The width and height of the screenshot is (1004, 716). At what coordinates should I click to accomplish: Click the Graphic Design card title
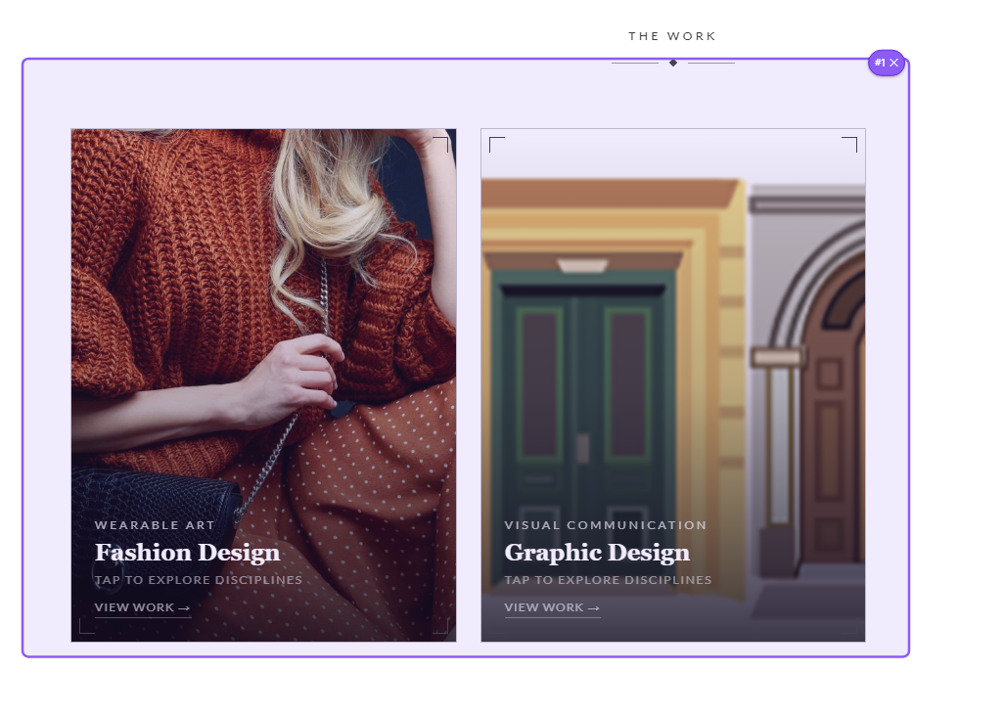coord(597,553)
